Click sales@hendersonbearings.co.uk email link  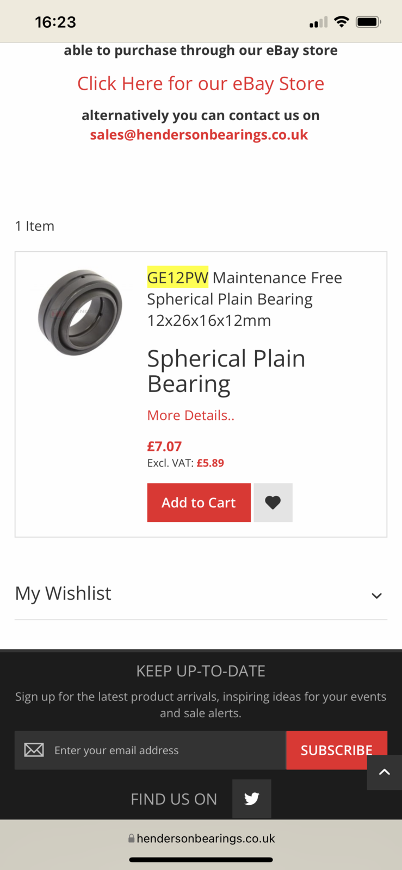199,134
